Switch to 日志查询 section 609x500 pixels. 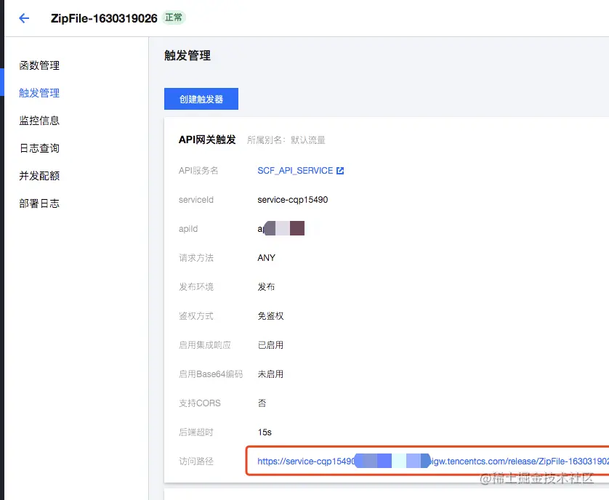pos(39,148)
